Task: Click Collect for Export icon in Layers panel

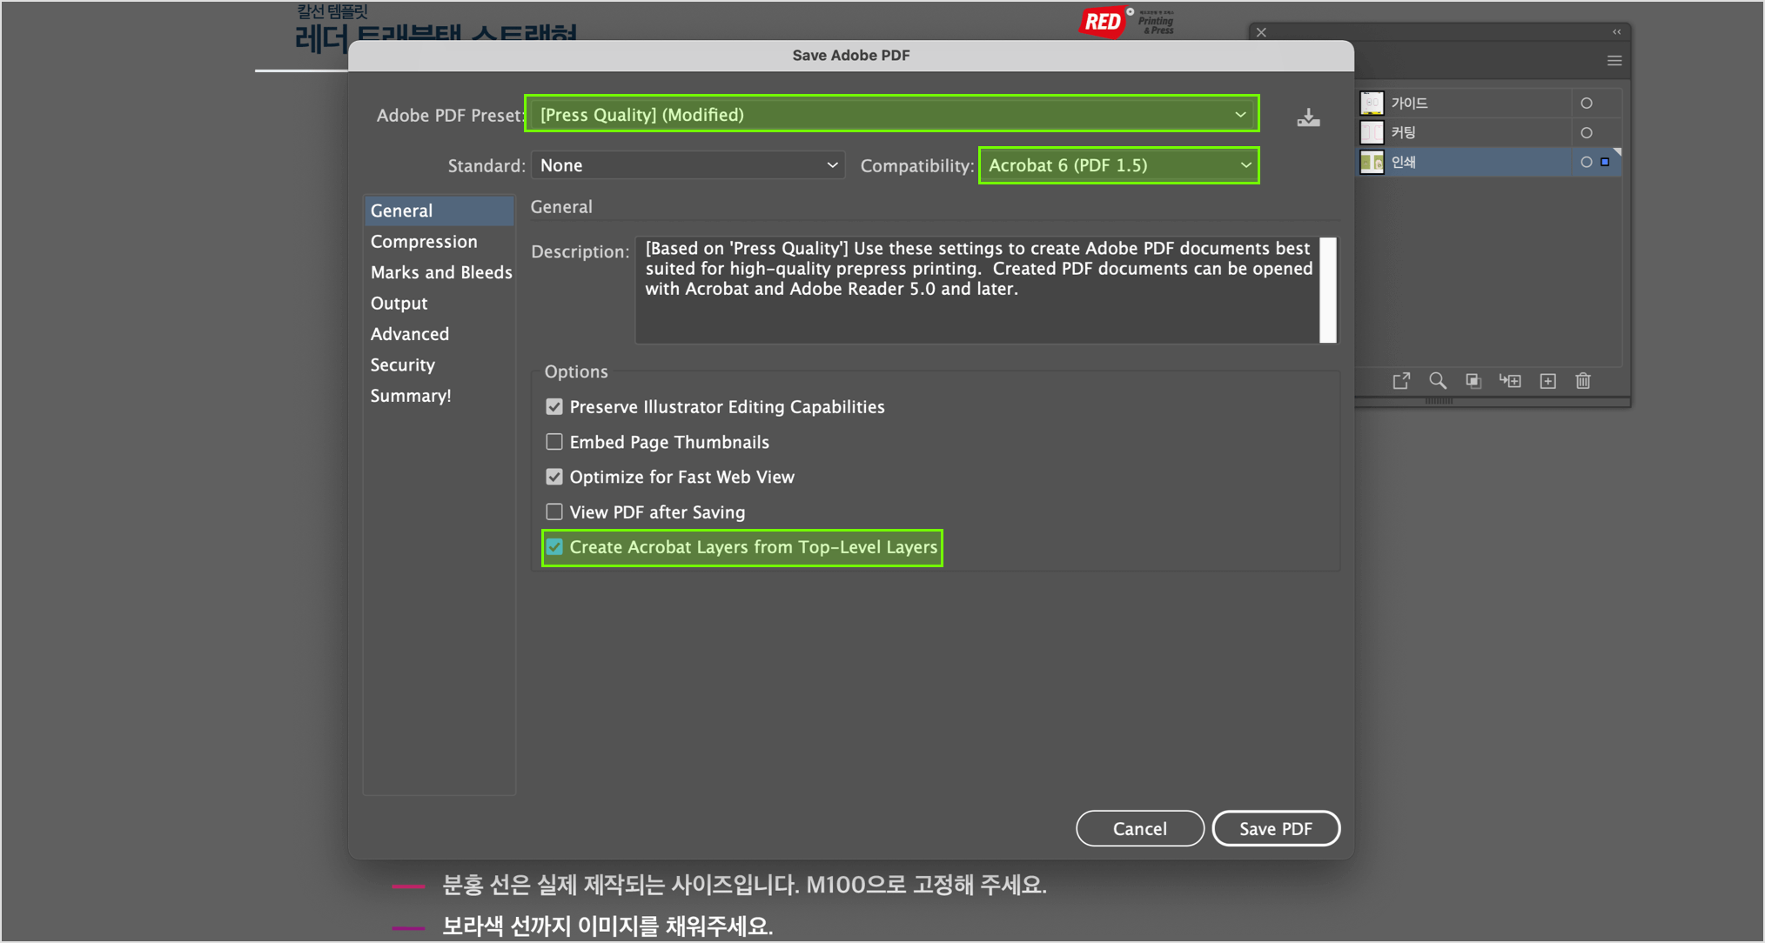Action: (1401, 381)
